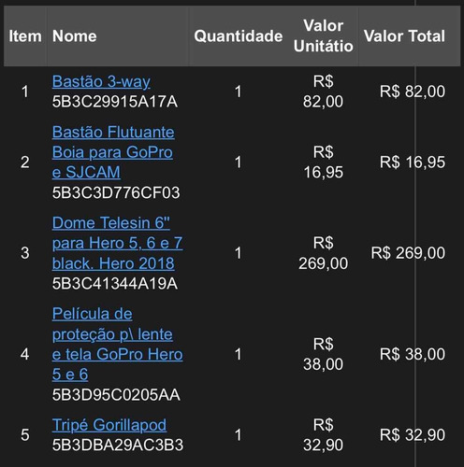Open Película de proteção product link
464x467 pixels.
click(117, 344)
